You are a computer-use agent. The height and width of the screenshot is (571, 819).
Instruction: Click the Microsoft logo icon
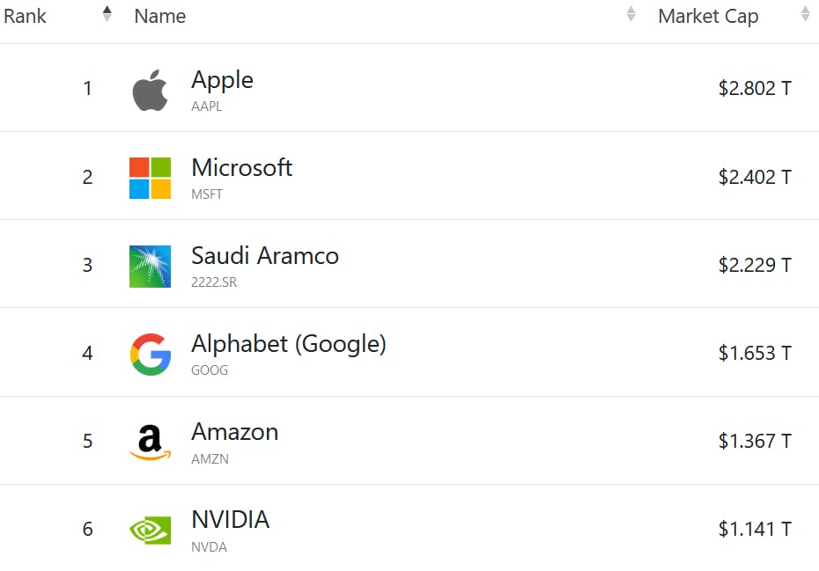pyautogui.click(x=151, y=178)
